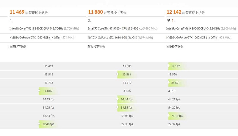
Task: Click plus icon beside 13 561 value
Action: point(117,74)
